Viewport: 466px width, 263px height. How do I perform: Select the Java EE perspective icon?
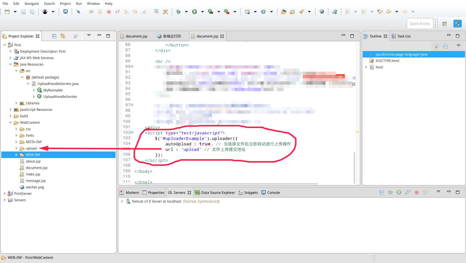click(458, 24)
